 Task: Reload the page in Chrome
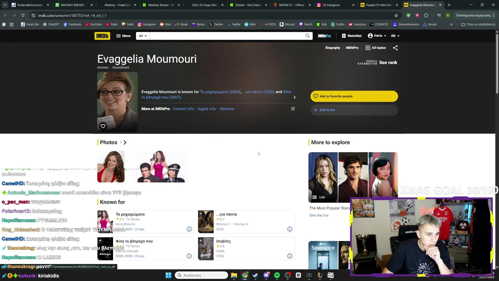click(23, 15)
